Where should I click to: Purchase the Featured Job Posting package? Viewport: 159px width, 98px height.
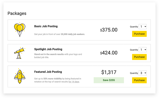(x=139, y=80)
